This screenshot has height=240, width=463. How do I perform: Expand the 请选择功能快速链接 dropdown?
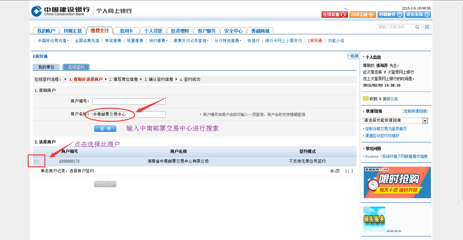425,120
